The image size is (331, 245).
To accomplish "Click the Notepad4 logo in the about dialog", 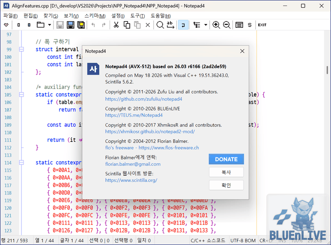I will pyautogui.click(x=93, y=69).
